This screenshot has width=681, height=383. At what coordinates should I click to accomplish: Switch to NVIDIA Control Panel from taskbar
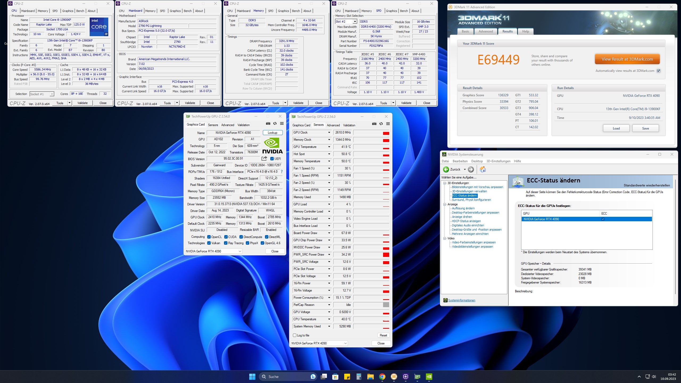click(x=429, y=377)
